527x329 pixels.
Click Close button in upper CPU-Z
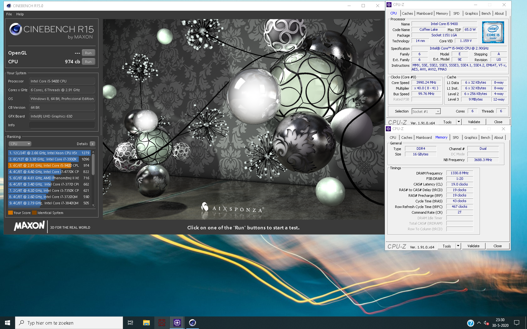498,122
